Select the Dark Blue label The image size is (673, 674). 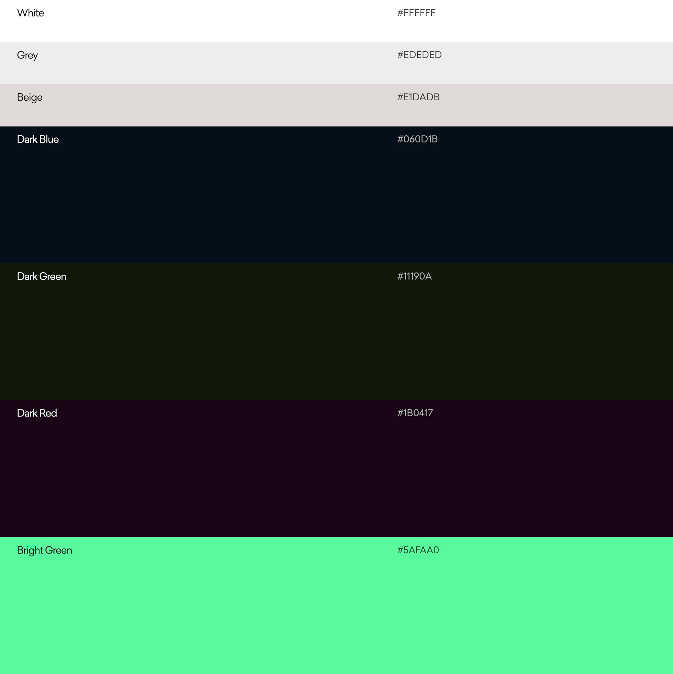tap(38, 139)
